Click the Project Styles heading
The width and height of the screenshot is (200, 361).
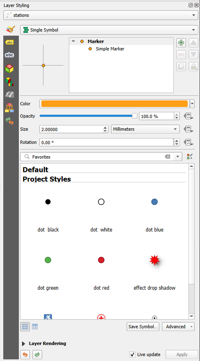47,179
